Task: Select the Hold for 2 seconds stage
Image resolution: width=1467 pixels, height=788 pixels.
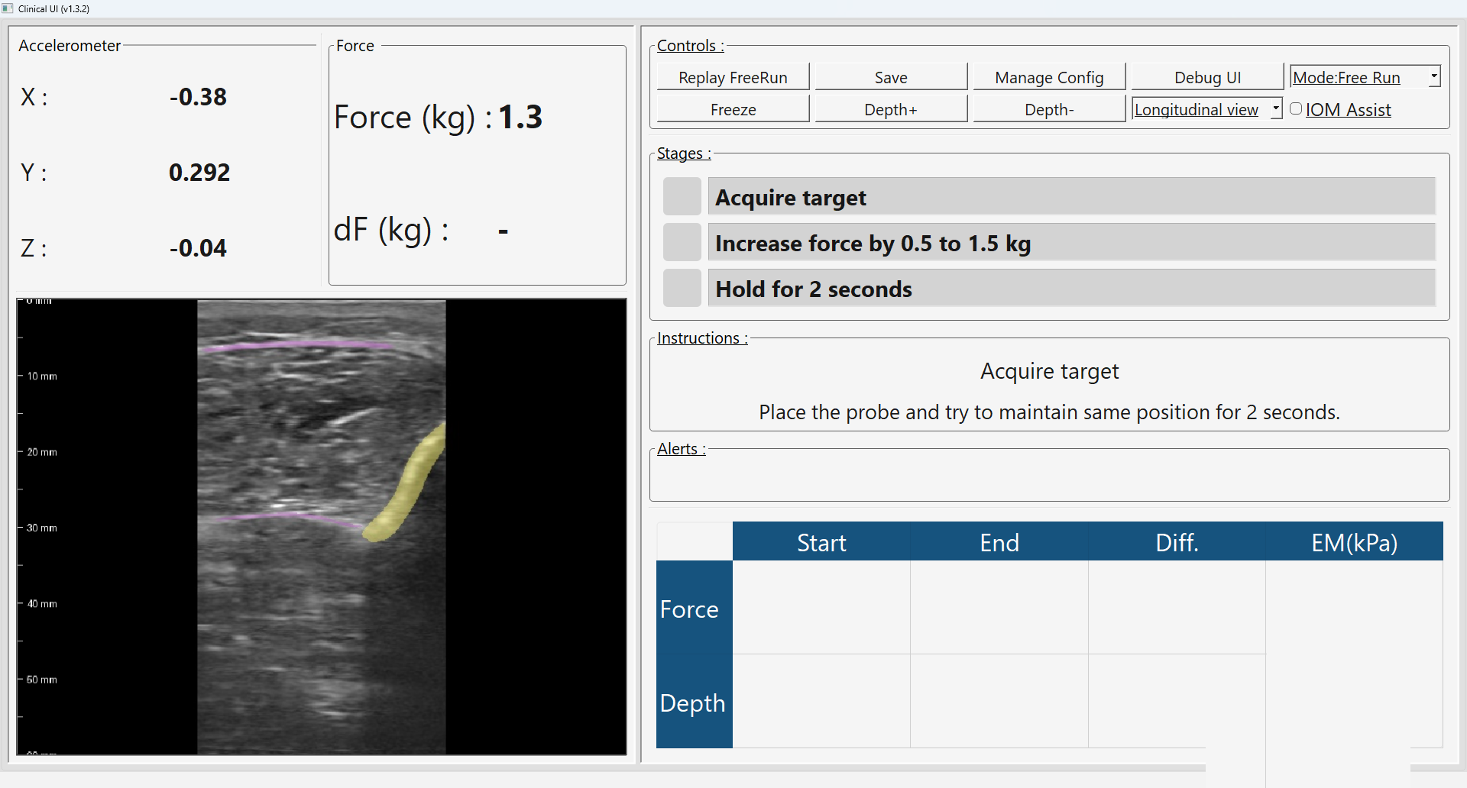Action: 1071,289
